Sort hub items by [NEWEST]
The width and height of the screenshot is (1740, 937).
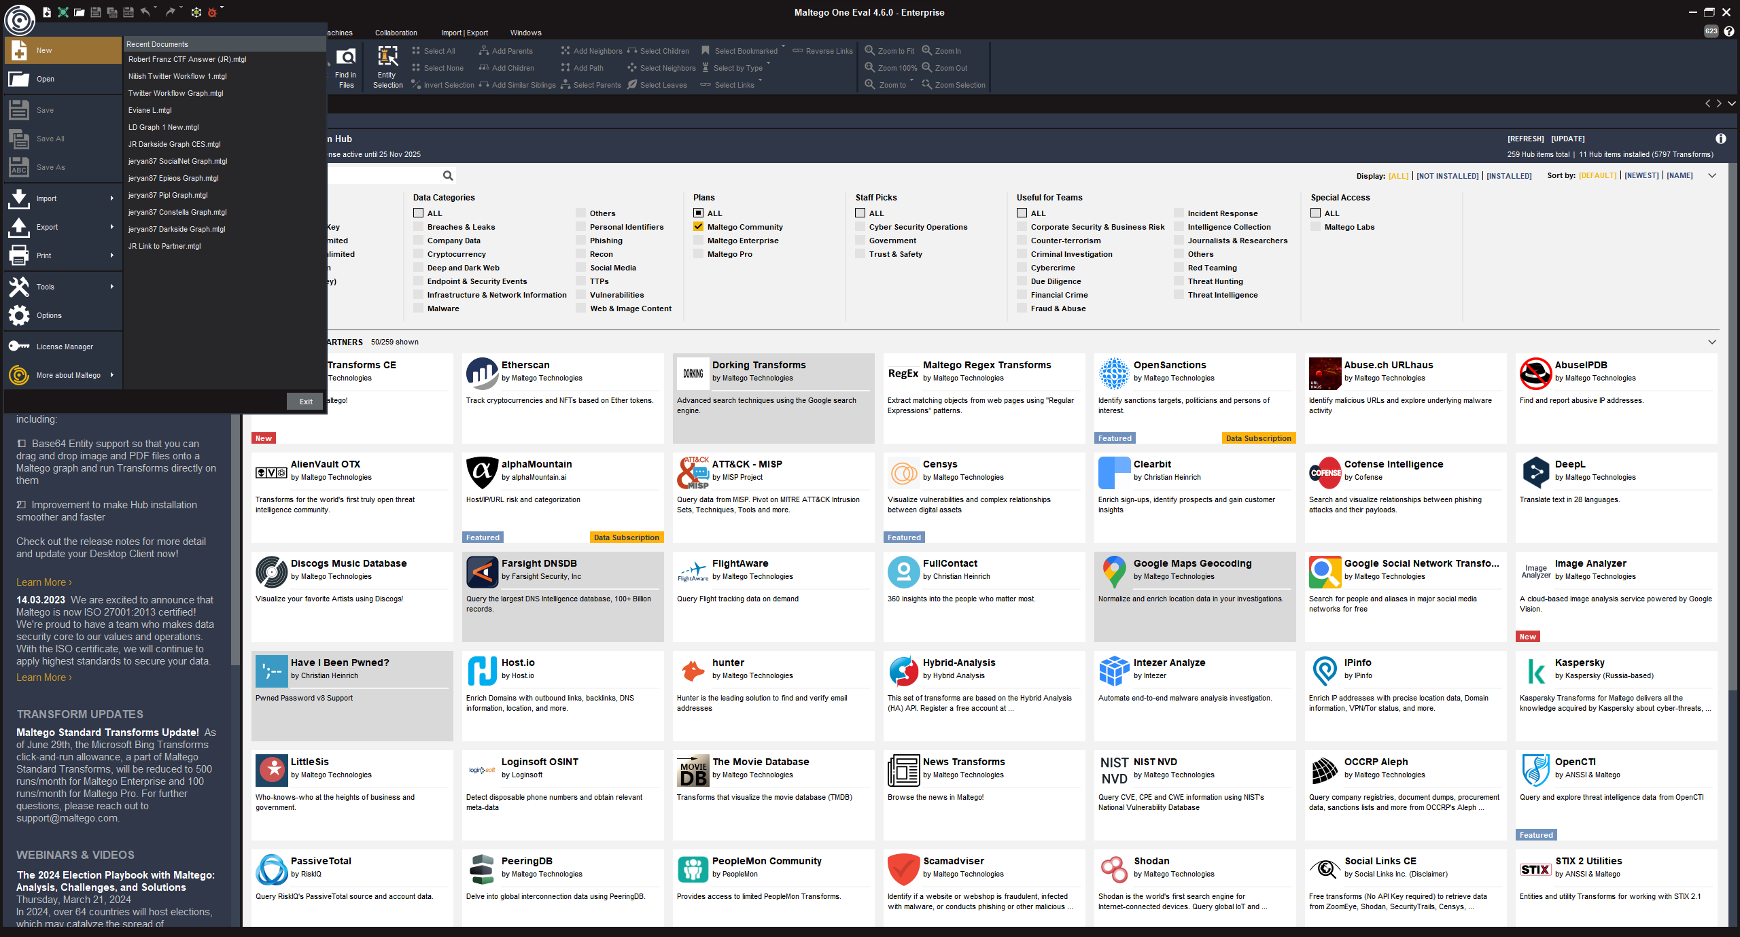pyautogui.click(x=1641, y=175)
